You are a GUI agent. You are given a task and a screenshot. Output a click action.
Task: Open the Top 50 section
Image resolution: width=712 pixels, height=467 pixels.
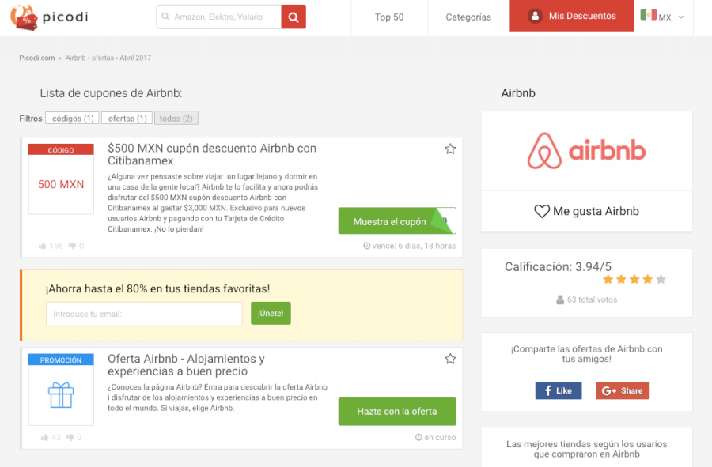388,17
